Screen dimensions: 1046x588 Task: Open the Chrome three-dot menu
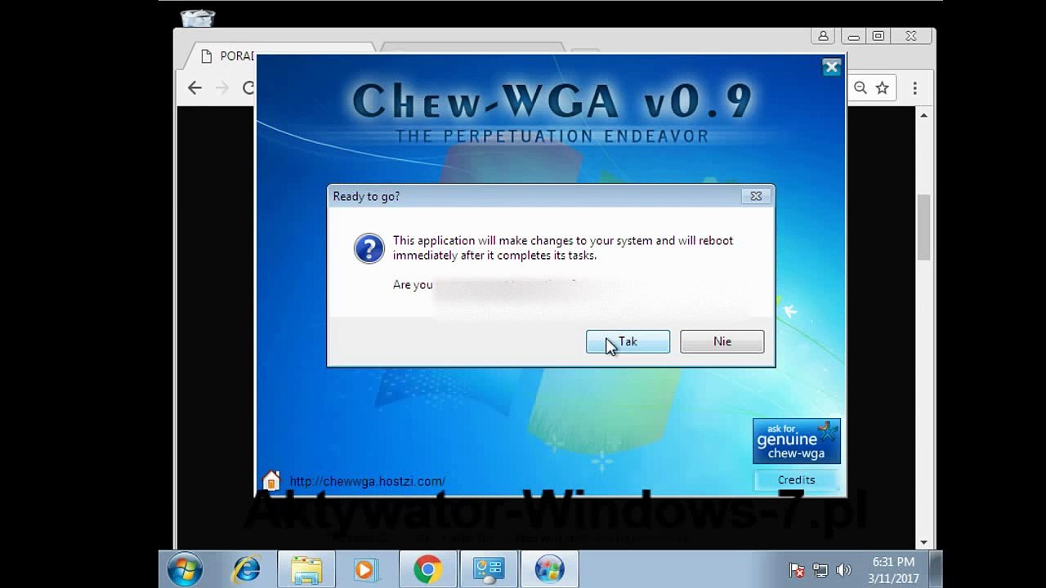914,88
